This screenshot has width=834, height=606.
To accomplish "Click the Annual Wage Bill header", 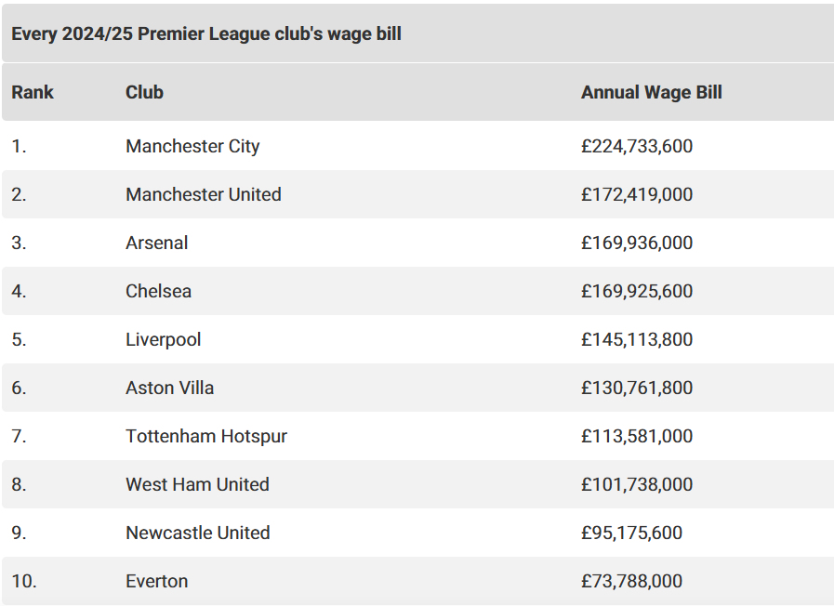I will 651,92.
